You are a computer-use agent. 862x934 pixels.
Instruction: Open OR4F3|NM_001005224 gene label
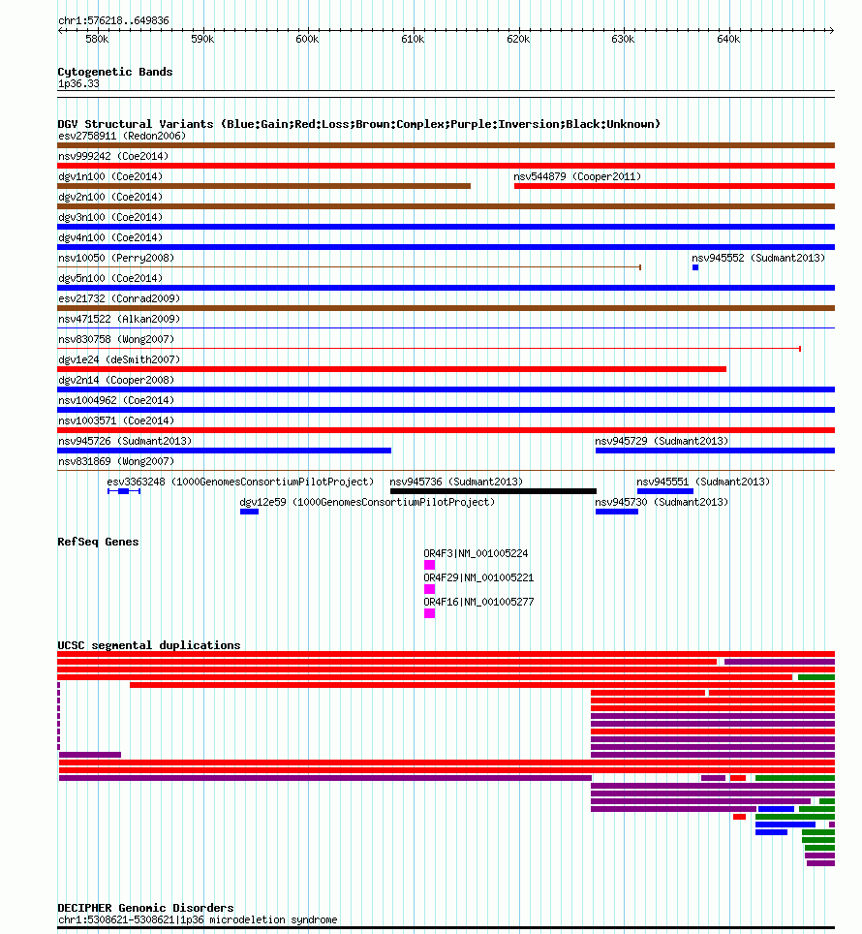point(476,553)
